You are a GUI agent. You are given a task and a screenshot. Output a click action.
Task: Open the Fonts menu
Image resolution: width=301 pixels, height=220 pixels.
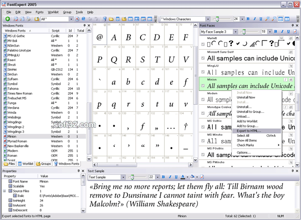click(x=40, y=12)
